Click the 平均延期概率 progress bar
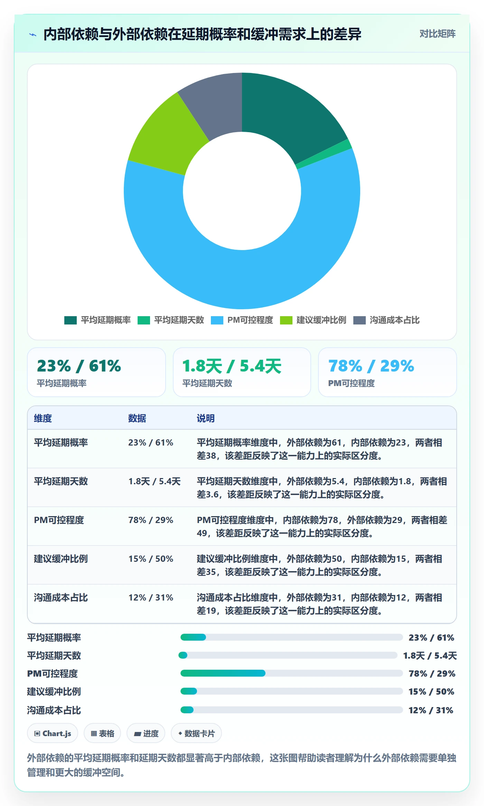 point(292,637)
